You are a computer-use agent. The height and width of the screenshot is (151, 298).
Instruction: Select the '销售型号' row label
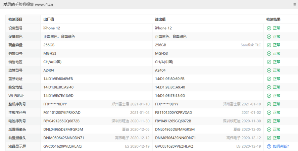[x=15, y=53]
